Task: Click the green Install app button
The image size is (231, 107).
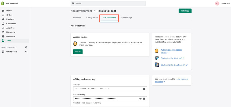Action: (x=185, y=11)
